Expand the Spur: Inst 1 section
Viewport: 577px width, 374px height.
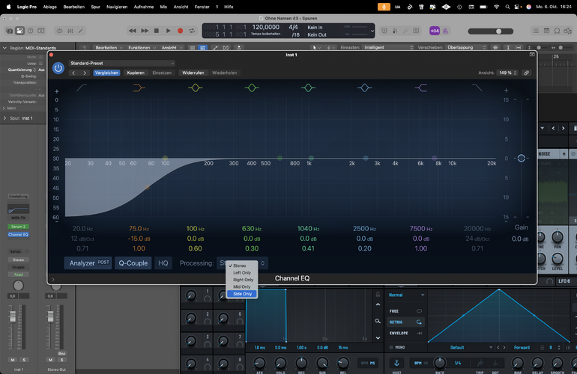[4, 118]
